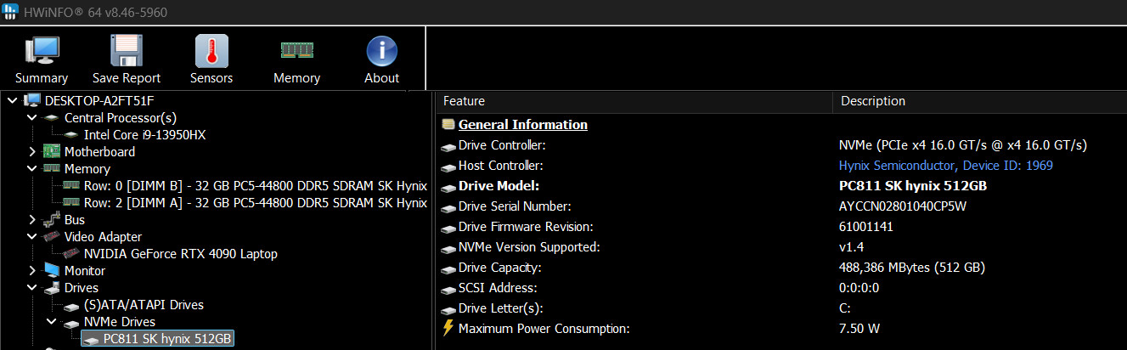Click the NVMe PCIe x4 16.0 GT/s value
This screenshot has width=1127, height=350.
[x=963, y=145]
